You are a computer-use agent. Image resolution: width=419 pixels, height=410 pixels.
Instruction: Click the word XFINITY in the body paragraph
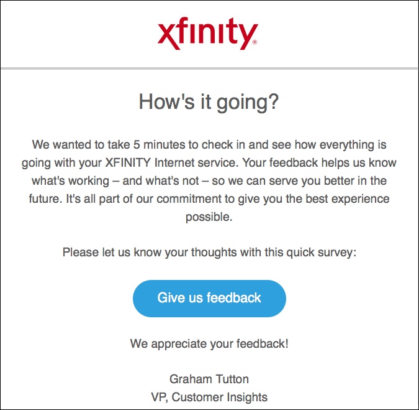click(x=128, y=162)
